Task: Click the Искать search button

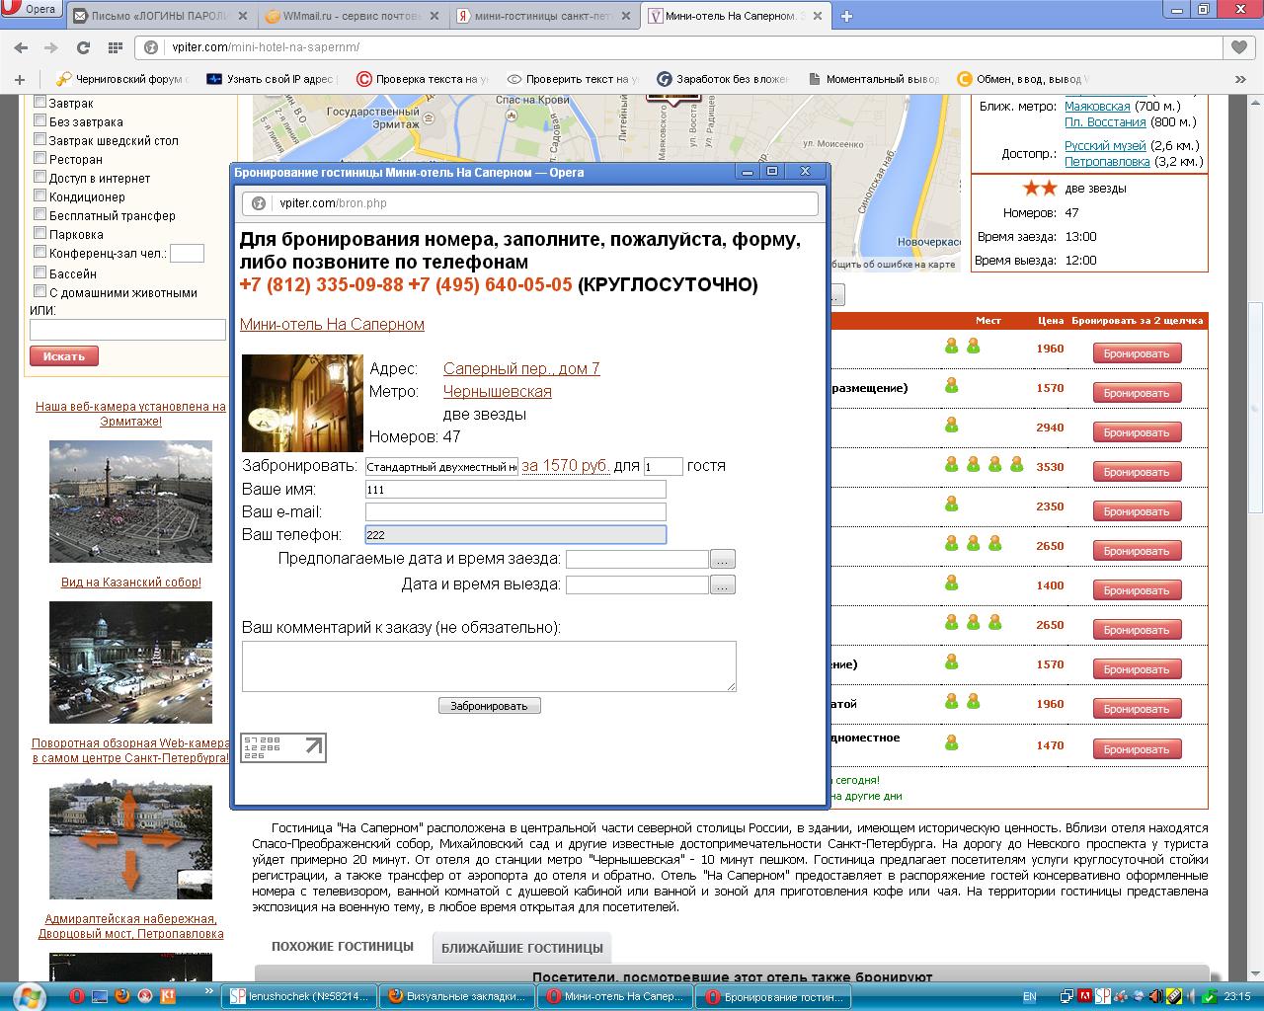Action: coord(64,356)
